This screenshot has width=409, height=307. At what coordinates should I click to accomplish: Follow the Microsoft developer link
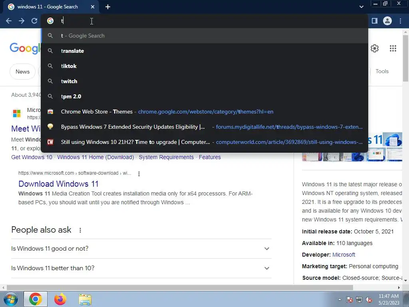pos(343,255)
